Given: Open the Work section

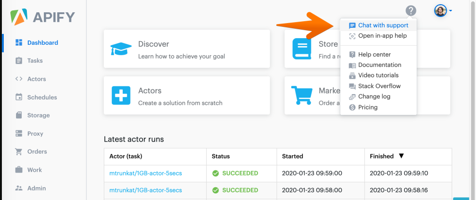Looking at the screenshot, I should click(34, 170).
